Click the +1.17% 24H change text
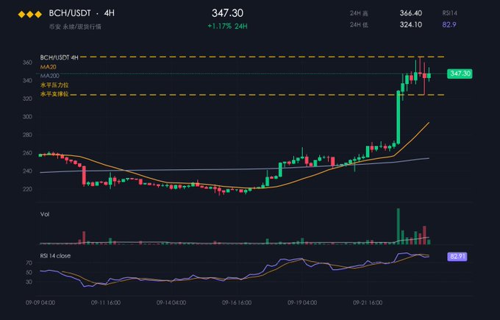Viewport: 500px width, 320px height. [x=227, y=26]
